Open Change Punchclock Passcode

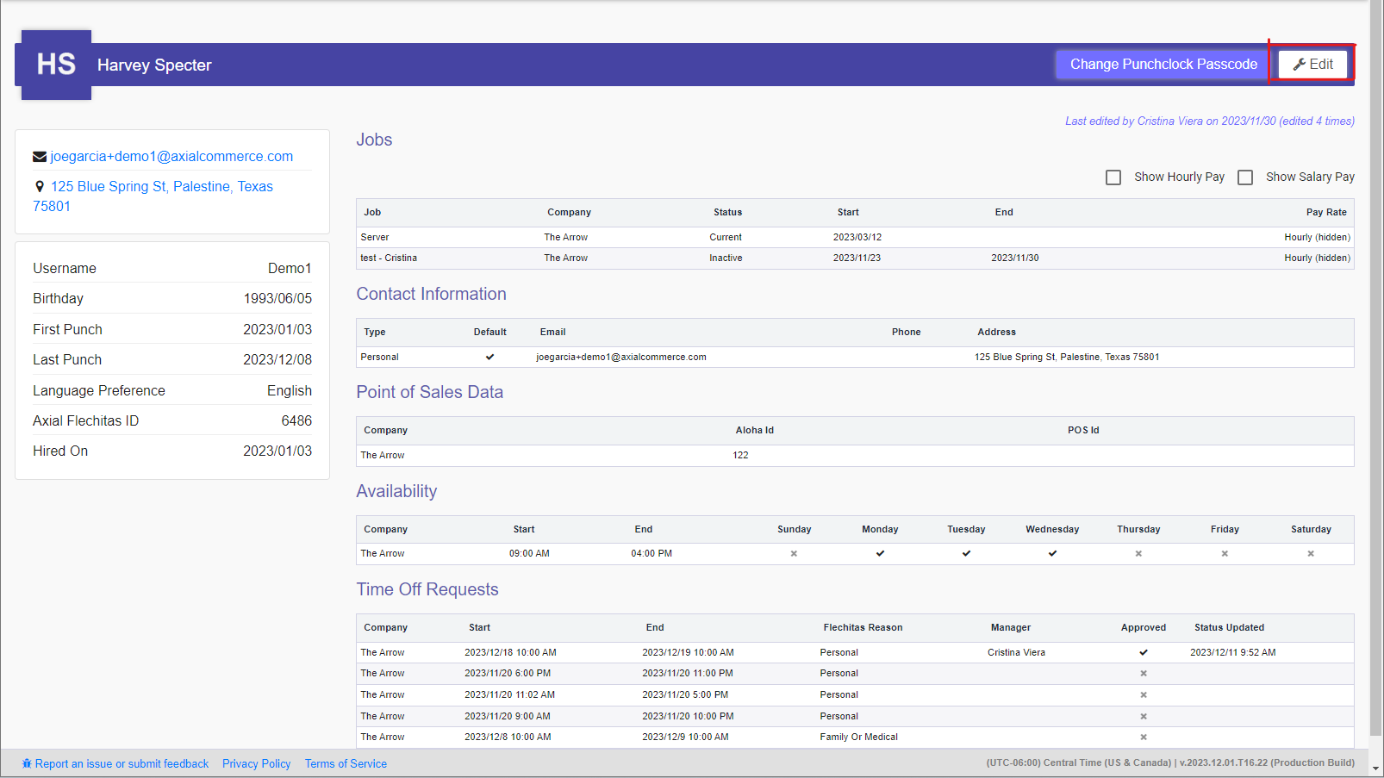tap(1163, 65)
